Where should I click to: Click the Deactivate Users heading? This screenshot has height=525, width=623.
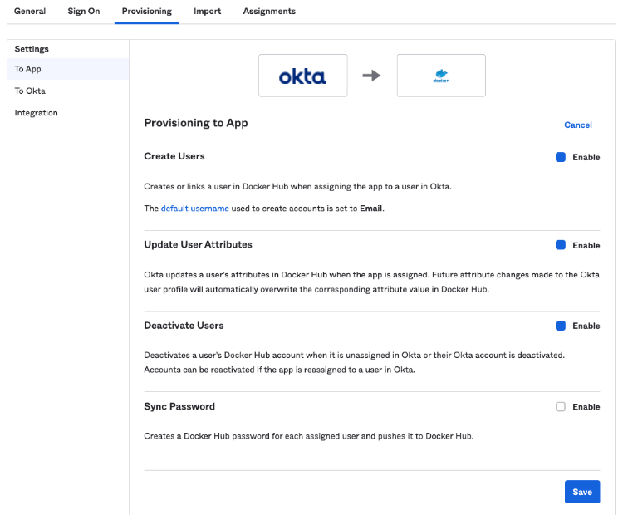(184, 326)
